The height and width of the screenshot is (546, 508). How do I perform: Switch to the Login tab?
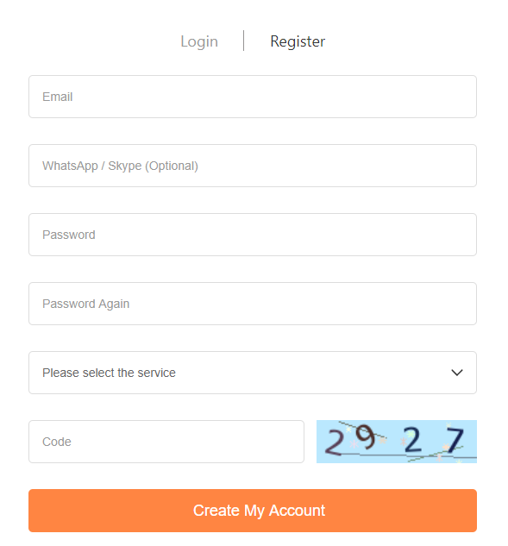[199, 41]
